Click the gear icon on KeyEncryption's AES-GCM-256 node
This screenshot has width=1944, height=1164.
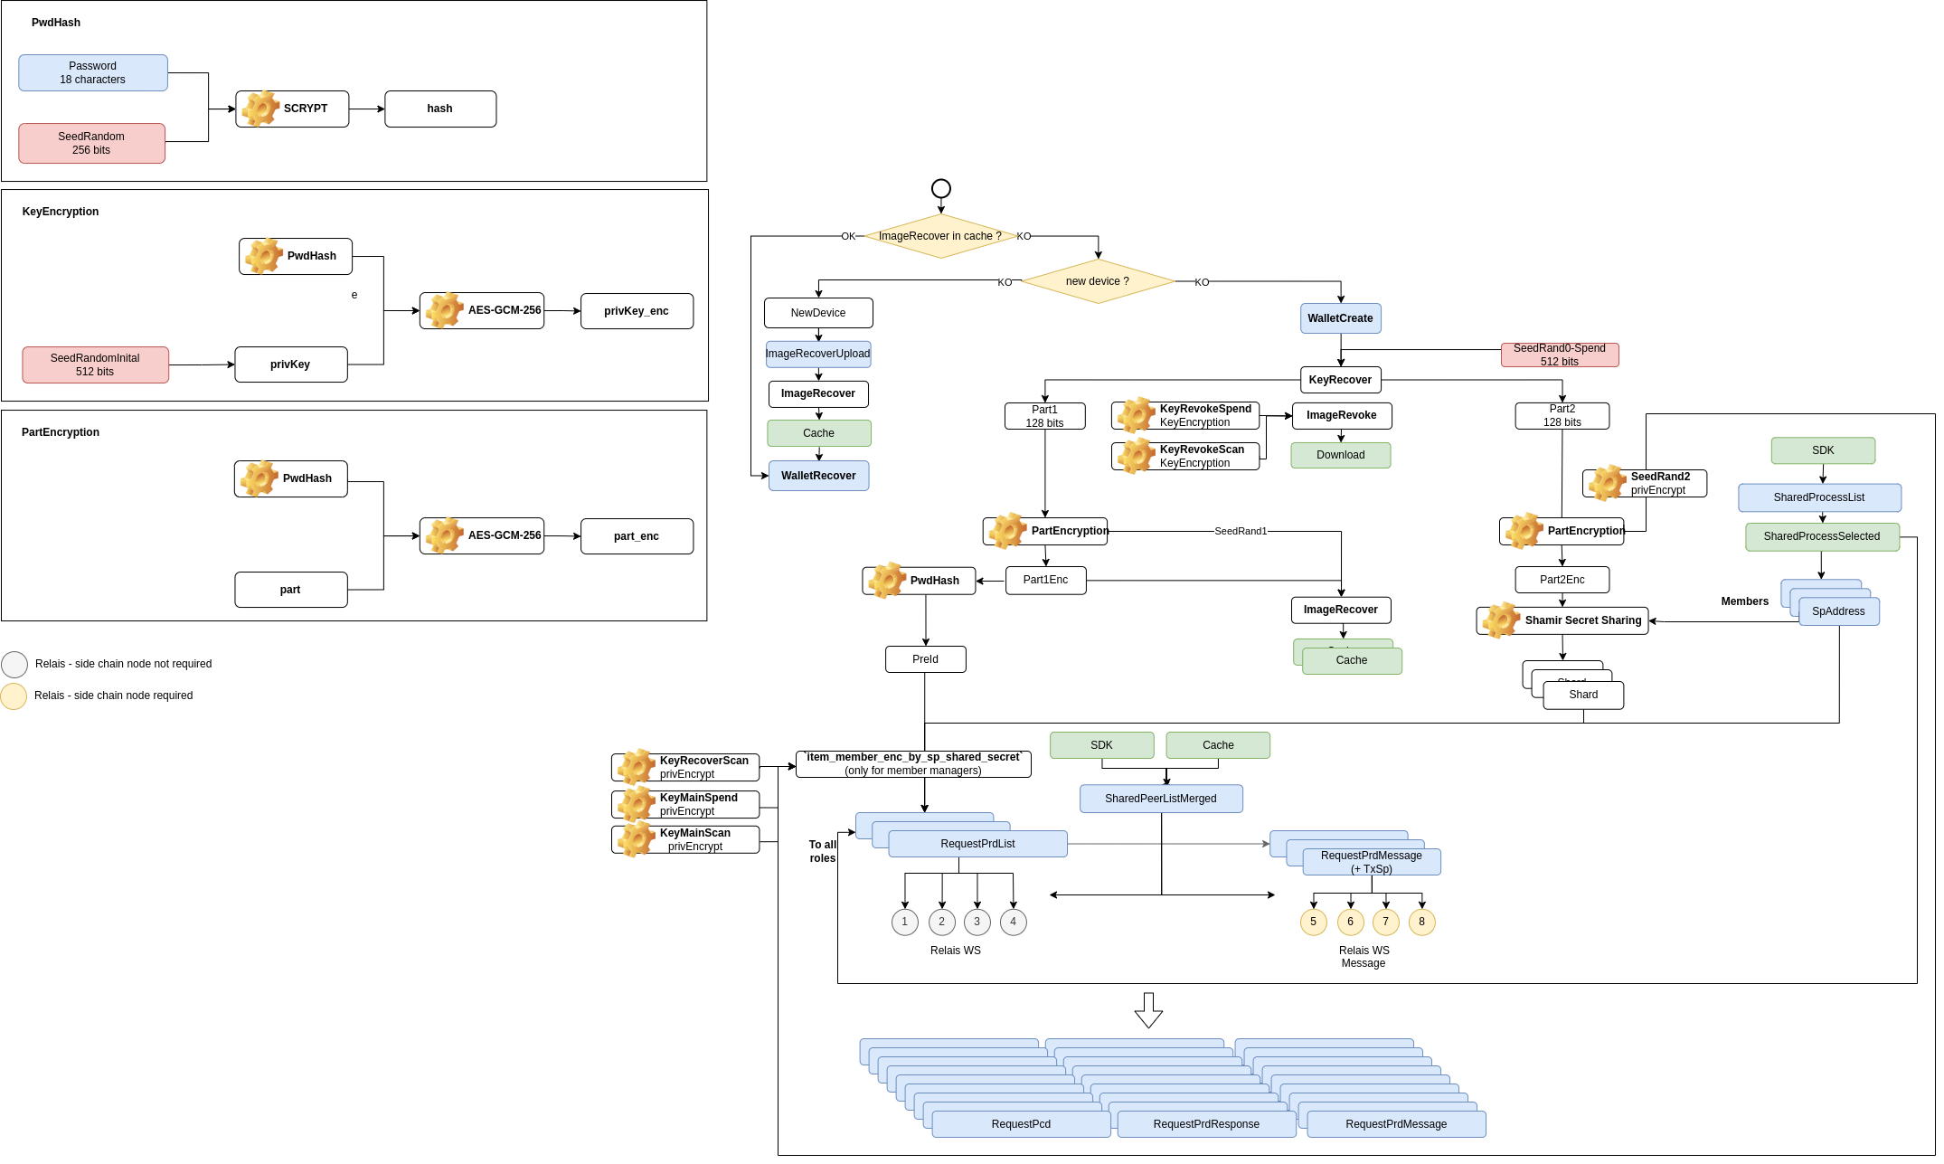click(445, 310)
